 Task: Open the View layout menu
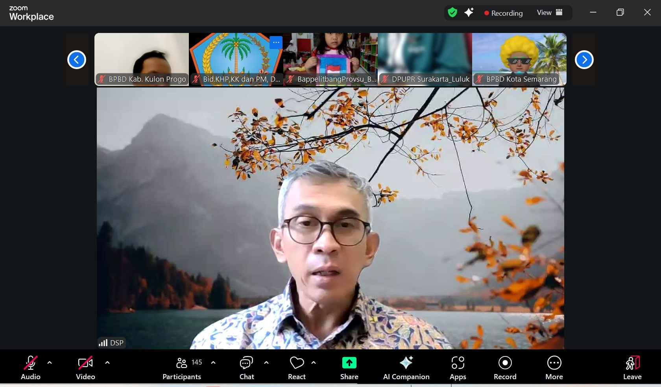(x=550, y=13)
